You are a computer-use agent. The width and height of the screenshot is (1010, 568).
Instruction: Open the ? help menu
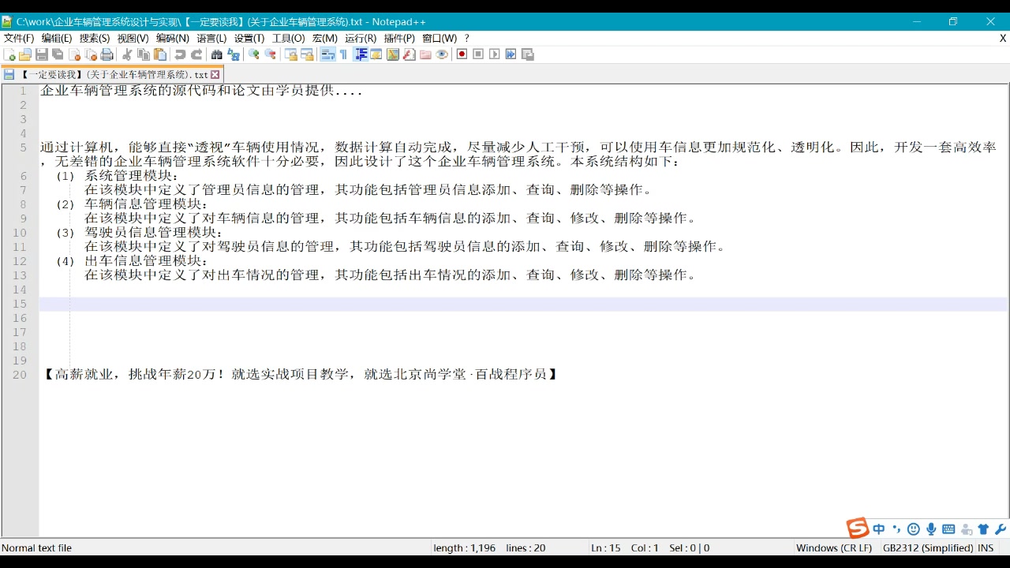[466, 38]
